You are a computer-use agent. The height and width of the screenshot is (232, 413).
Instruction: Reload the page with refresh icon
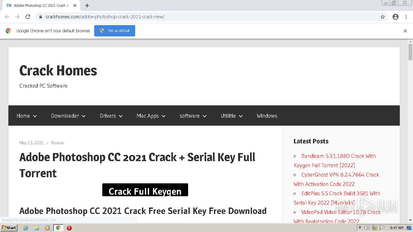pos(28,17)
